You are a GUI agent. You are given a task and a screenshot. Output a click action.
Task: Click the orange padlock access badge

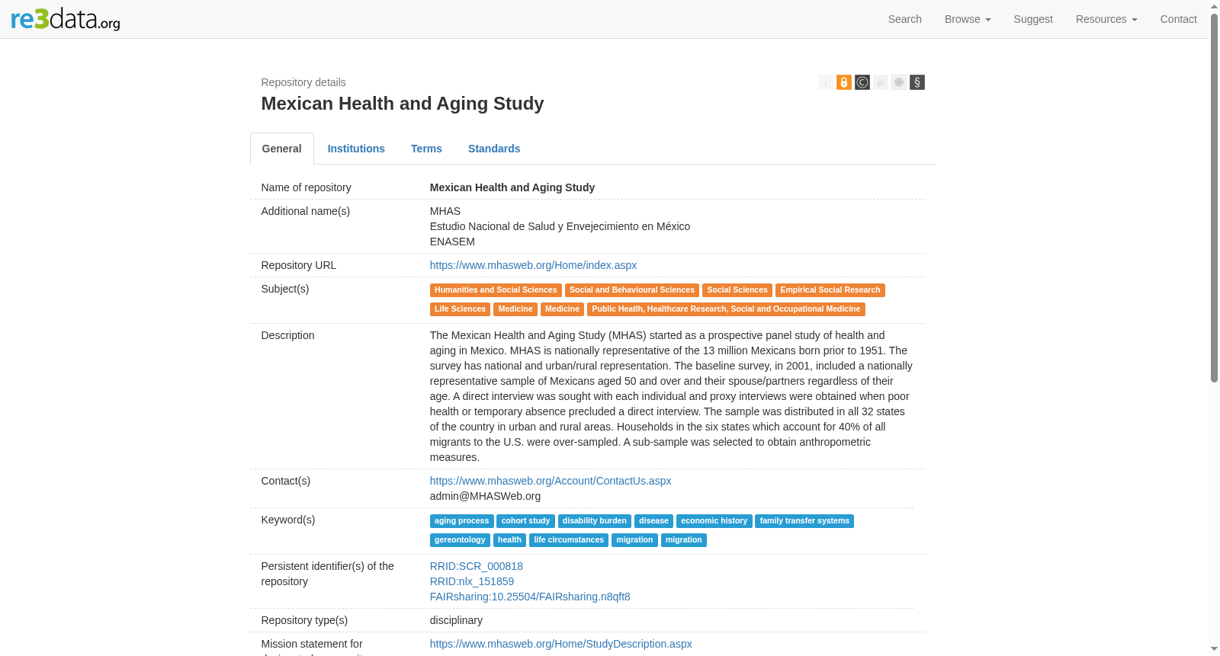point(844,82)
